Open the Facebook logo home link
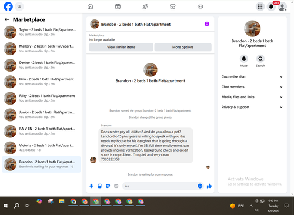Viewport: 294px width, 215px height. (x=8, y=6)
